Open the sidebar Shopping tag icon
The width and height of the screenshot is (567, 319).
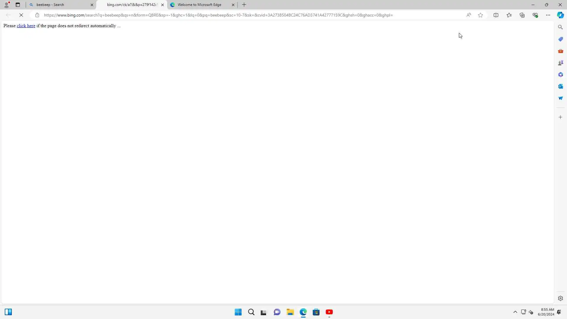(560, 39)
